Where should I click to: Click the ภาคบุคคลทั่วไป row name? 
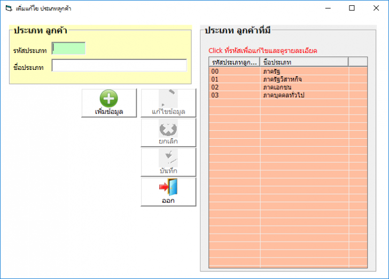(x=284, y=95)
